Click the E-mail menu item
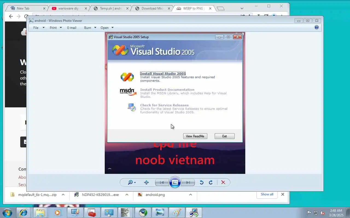The height and width of the screenshot is (218, 350). coord(72,28)
